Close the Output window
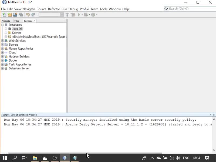The image size is (216, 162). (x=211, y=114)
